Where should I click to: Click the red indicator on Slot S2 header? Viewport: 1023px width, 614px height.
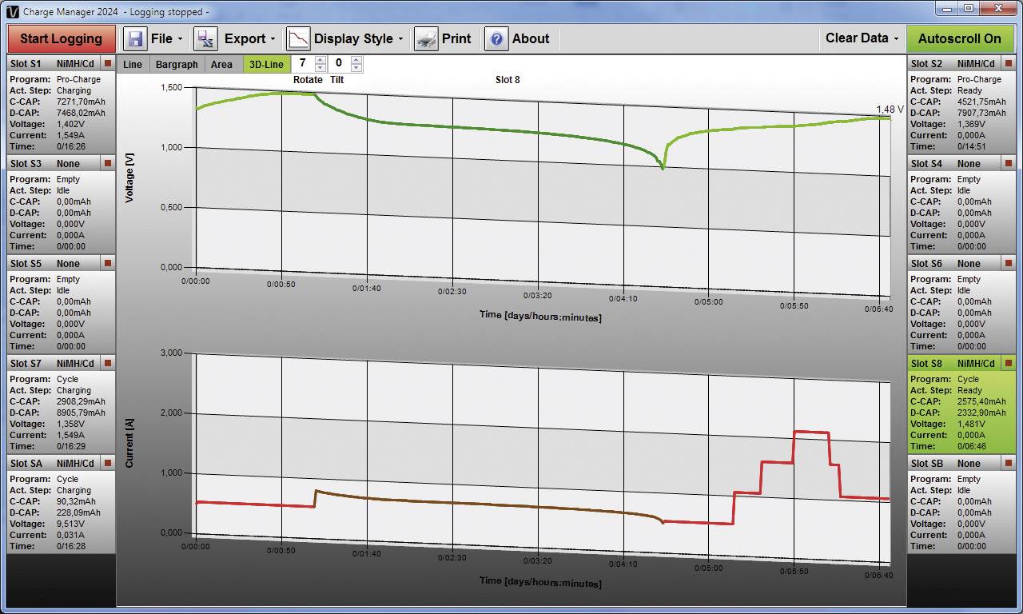coord(1009,62)
